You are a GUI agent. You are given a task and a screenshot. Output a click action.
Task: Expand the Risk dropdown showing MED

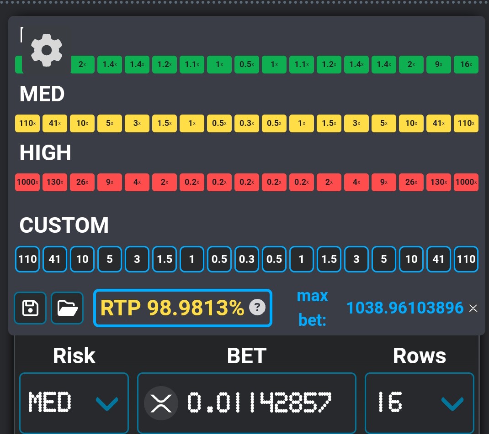74,403
